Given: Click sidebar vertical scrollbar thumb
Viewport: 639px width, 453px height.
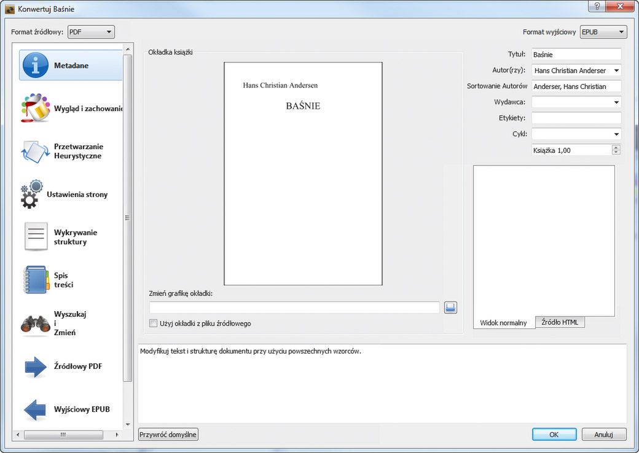Looking at the screenshot, I should point(128,218).
